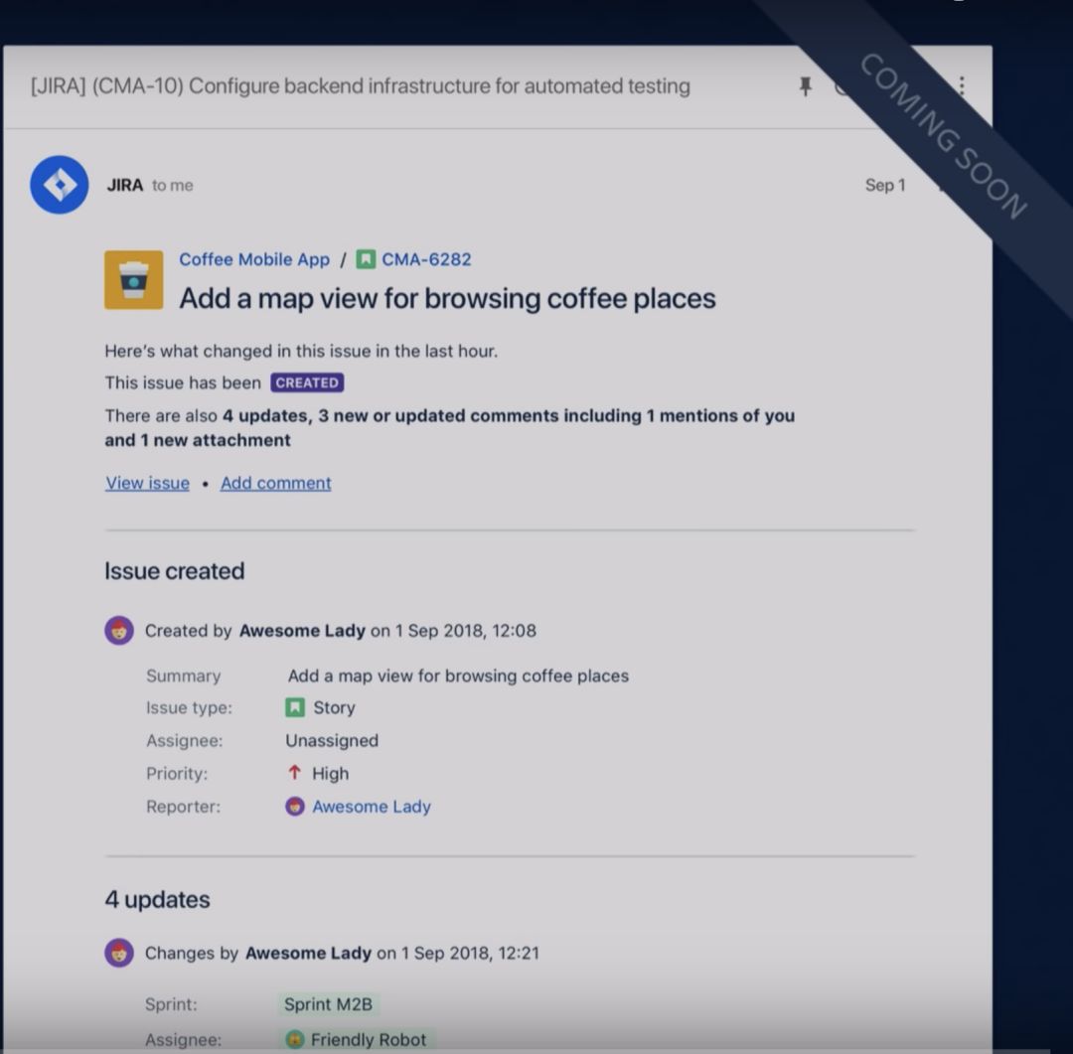
Task: Click the green story icon beside CMA-6282
Action: pyautogui.click(x=366, y=259)
